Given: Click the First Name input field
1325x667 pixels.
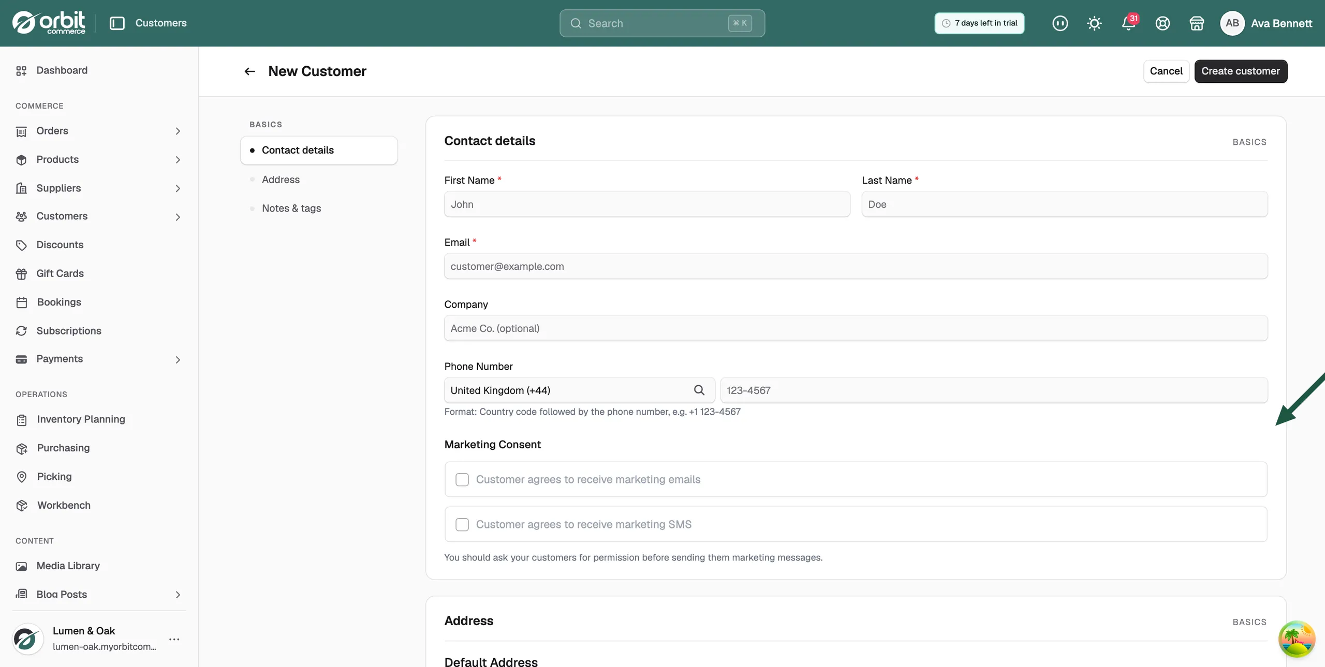Looking at the screenshot, I should 647,204.
